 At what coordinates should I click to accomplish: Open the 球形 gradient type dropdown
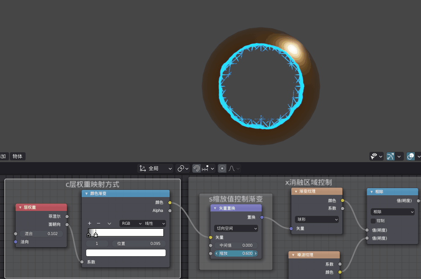coord(317,219)
